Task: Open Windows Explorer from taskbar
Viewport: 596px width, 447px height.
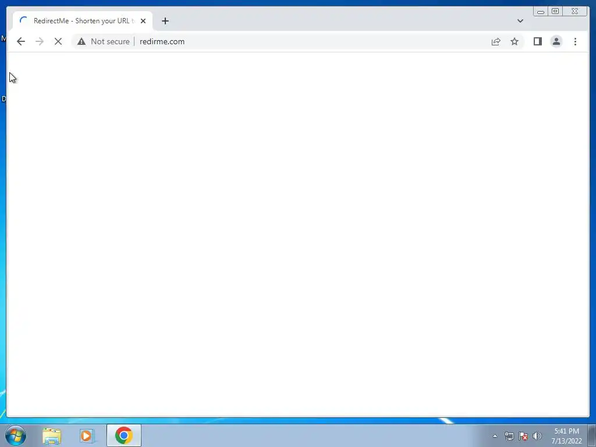Action: click(52, 435)
